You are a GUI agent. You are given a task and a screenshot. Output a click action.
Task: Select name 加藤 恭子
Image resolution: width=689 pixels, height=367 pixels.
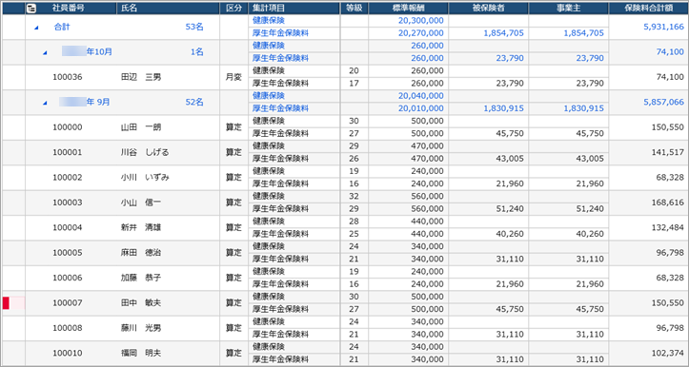141,278
